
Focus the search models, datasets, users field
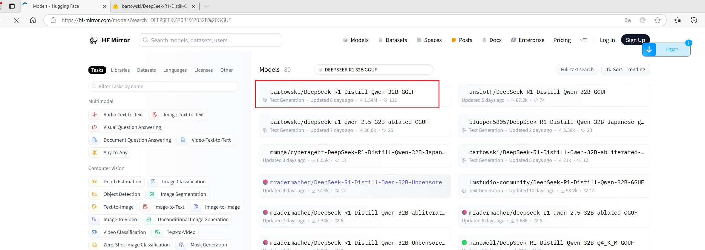(x=210, y=40)
